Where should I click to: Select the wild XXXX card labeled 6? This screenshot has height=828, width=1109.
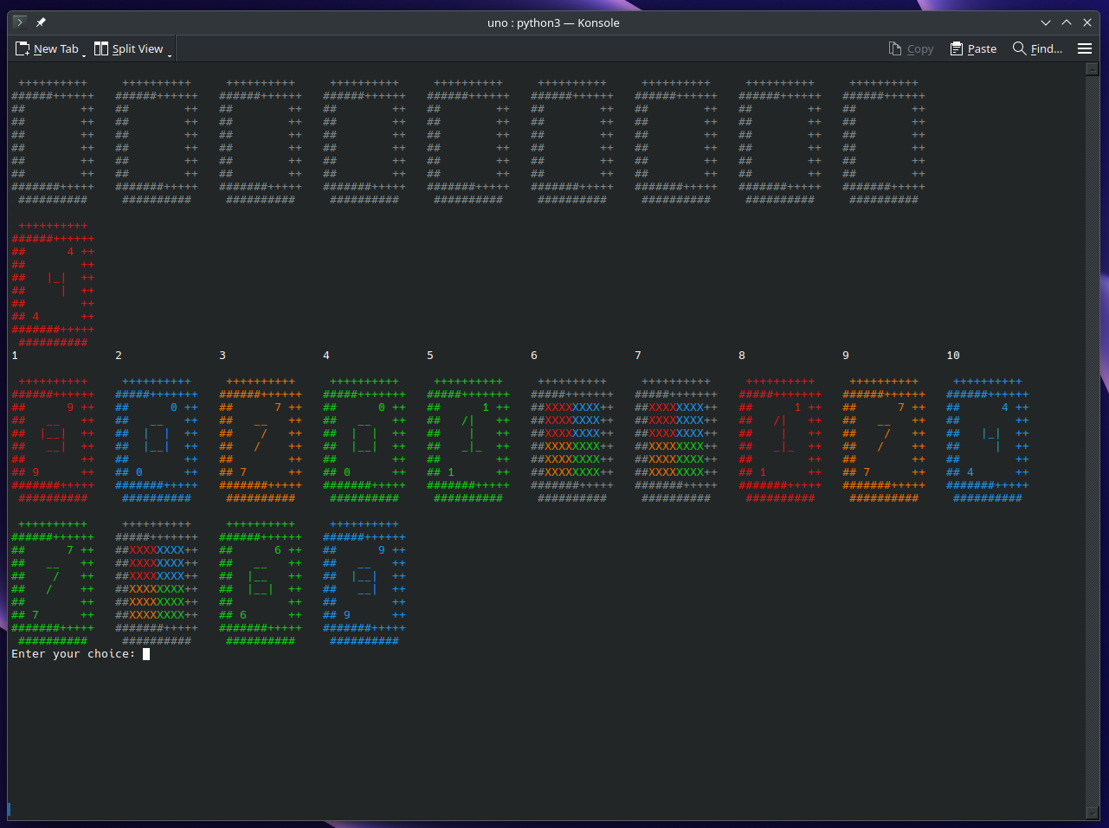572,440
